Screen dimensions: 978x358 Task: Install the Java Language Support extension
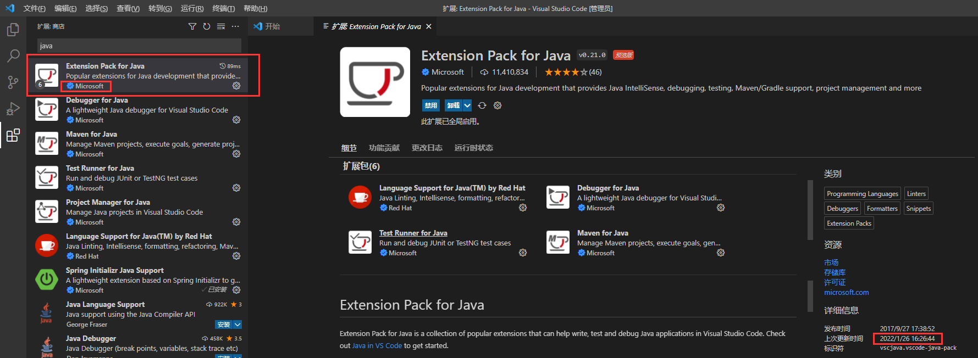(x=224, y=325)
